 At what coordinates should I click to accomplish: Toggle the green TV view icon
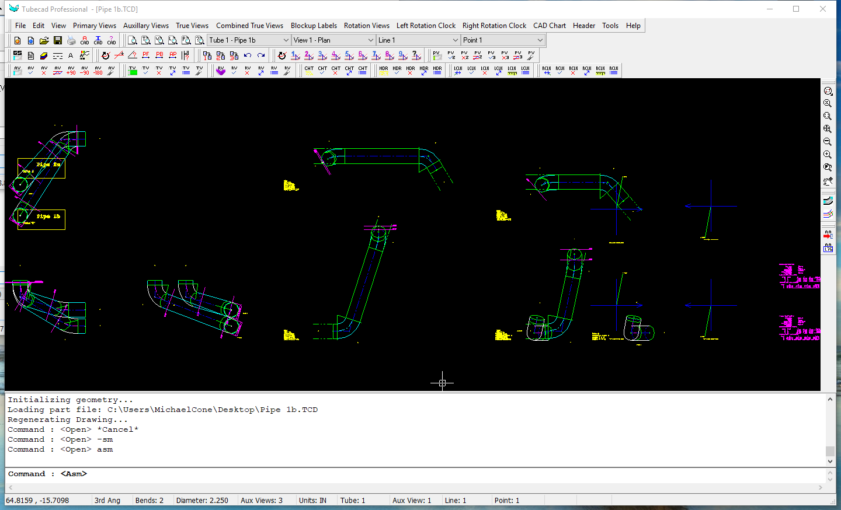133,70
